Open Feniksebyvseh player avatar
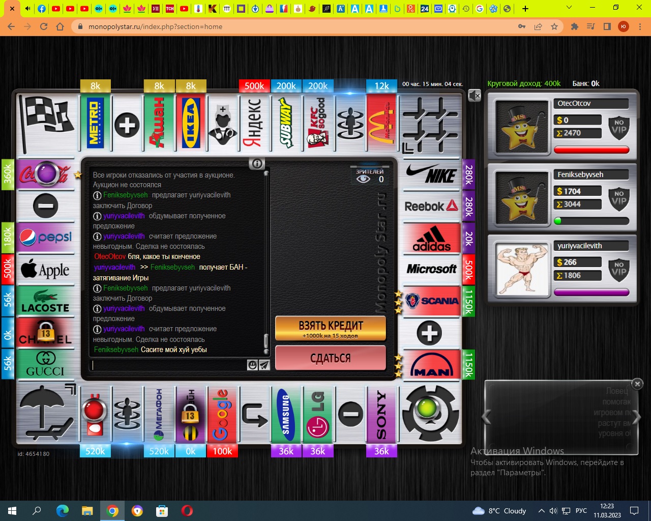The height and width of the screenshot is (521, 651). point(521,198)
